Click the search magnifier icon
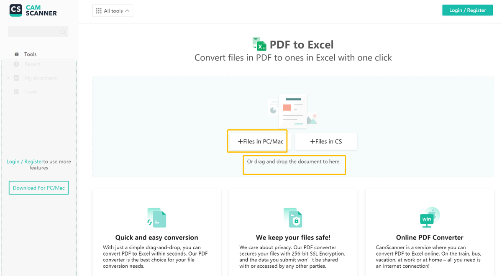This screenshot has height=276, width=502. (63, 32)
